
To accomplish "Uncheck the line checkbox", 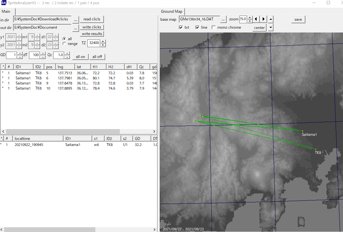I will pyautogui.click(x=197, y=27).
